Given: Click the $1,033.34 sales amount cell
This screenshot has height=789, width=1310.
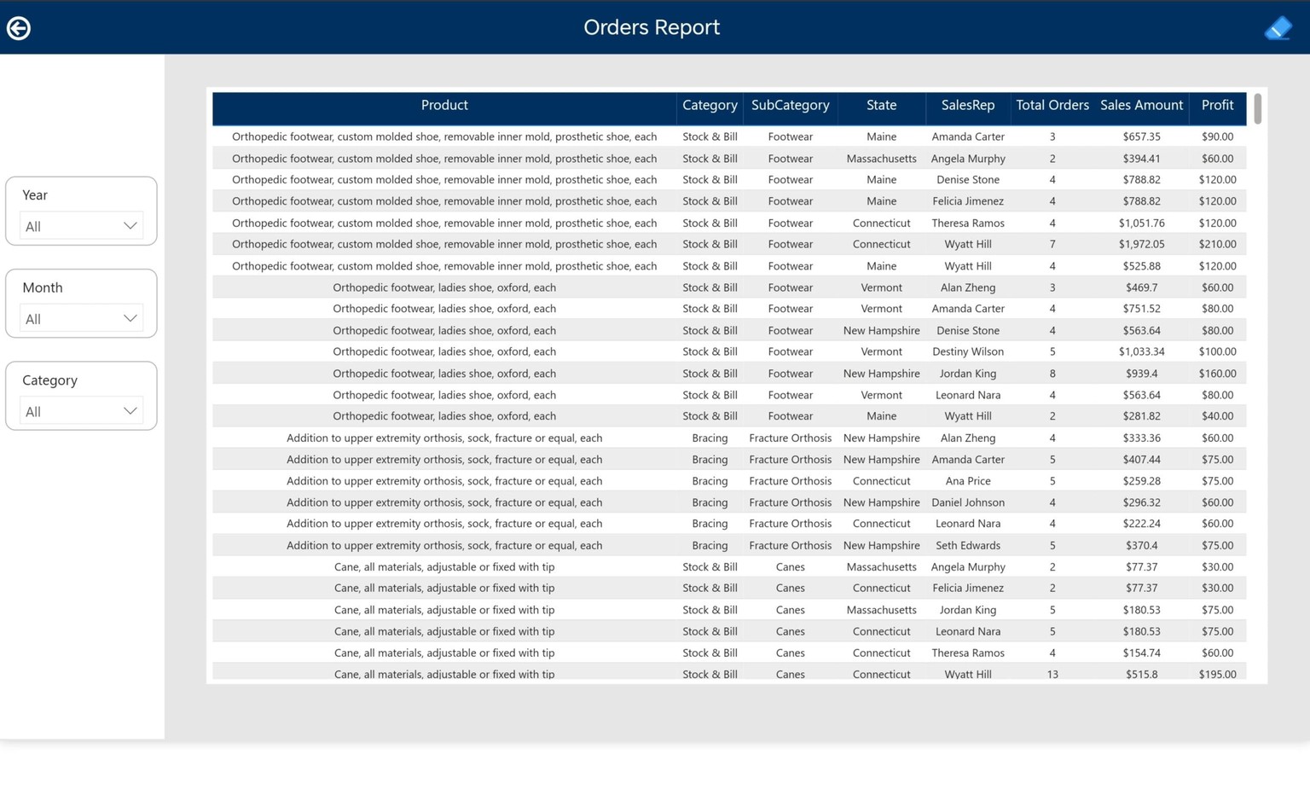Looking at the screenshot, I should click(x=1141, y=351).
